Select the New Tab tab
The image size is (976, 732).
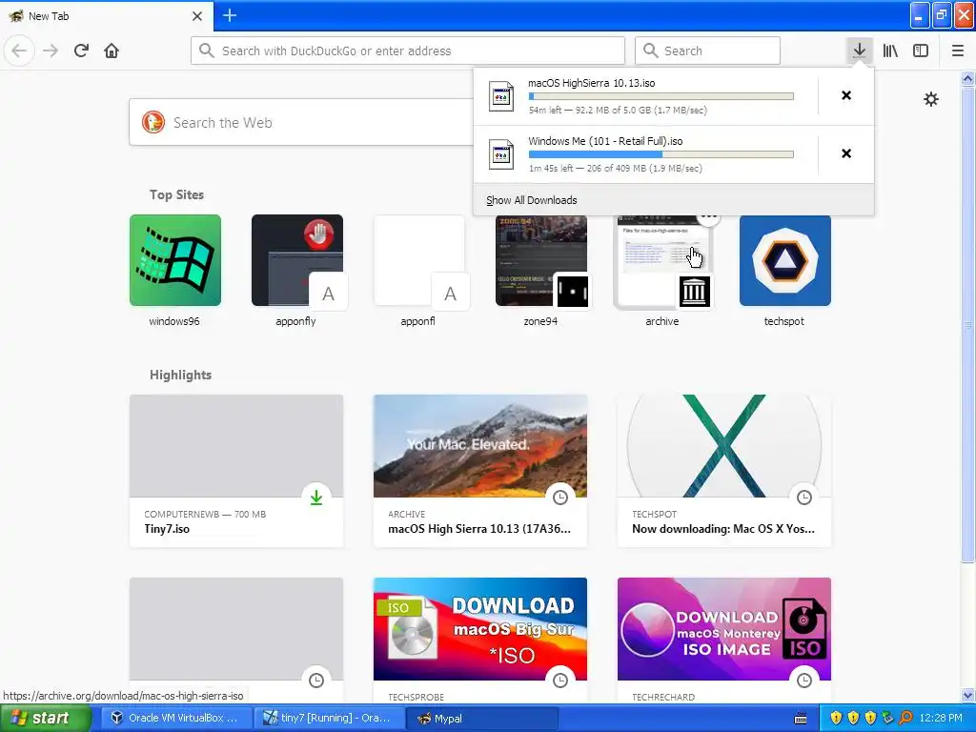[x=107, y=16]
